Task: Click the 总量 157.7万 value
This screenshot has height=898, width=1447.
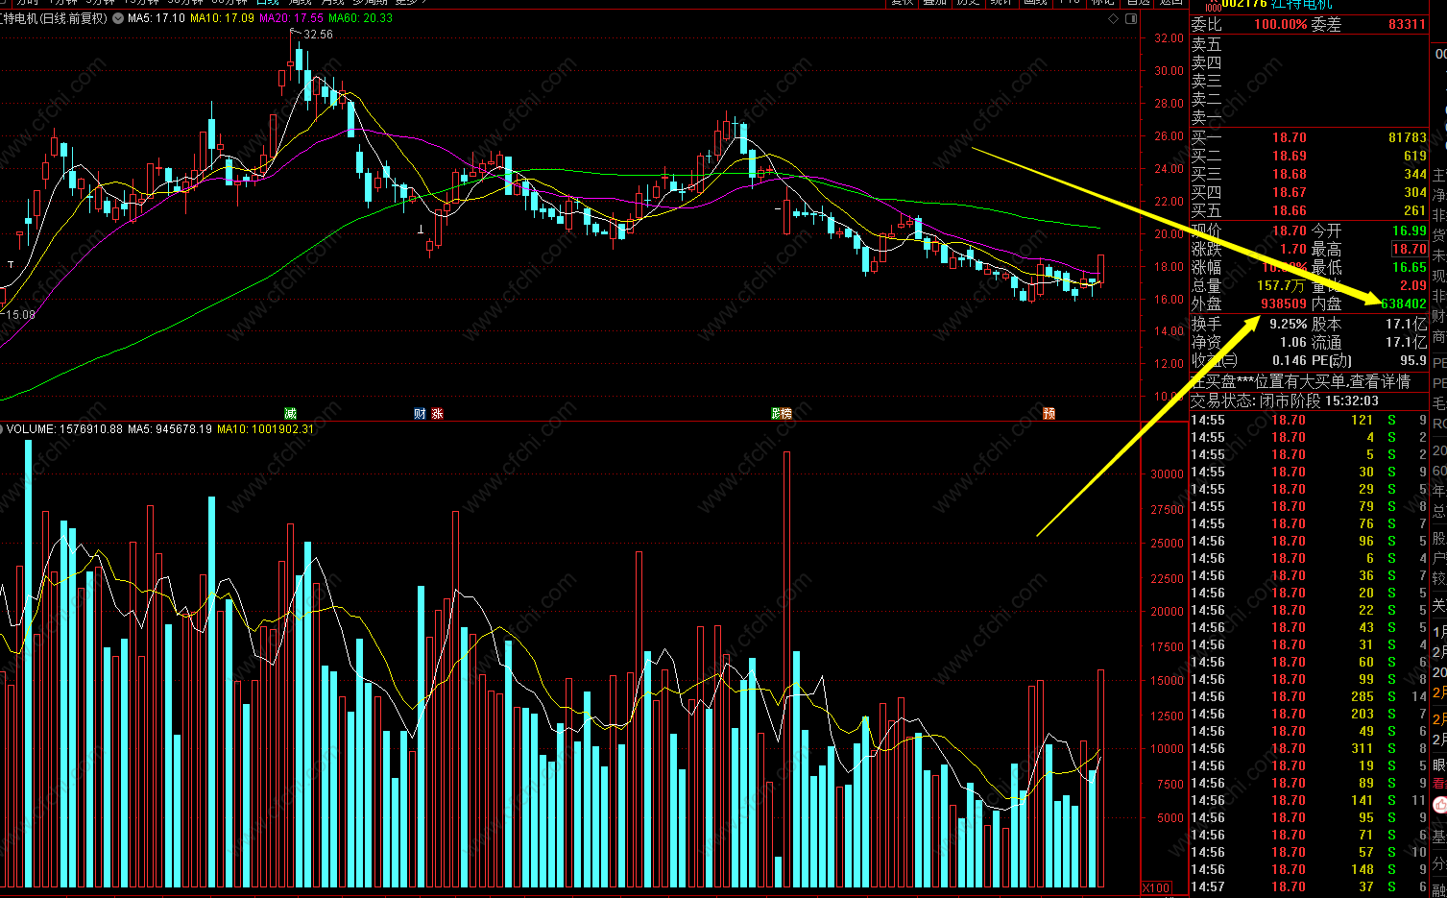Action: pyautogui.click(x=1281, y=285)
